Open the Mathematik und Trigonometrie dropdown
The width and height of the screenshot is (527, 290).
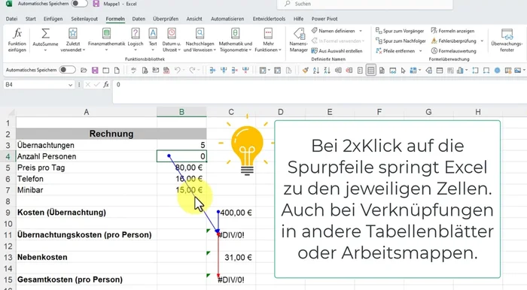[235, 40]
